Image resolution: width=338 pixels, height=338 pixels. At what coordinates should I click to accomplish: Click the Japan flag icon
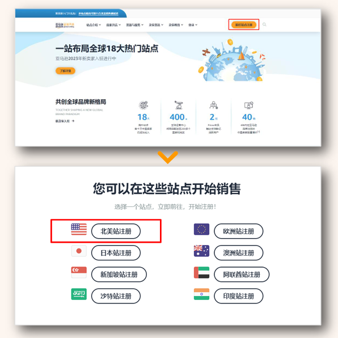[79, 251]
